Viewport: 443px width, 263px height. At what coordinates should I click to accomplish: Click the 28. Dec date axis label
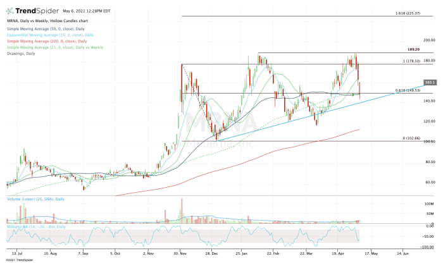(212, 254)
